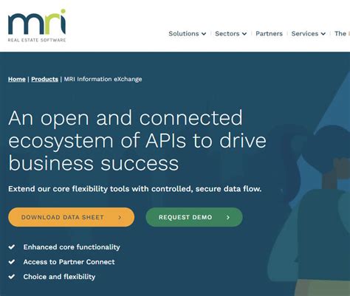
Task: Expand the Solutions dropdown chevron
Action: click(x=204, y=34)
